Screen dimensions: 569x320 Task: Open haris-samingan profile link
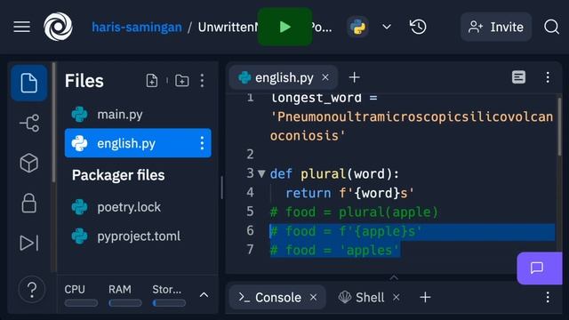tap(137, 28)
